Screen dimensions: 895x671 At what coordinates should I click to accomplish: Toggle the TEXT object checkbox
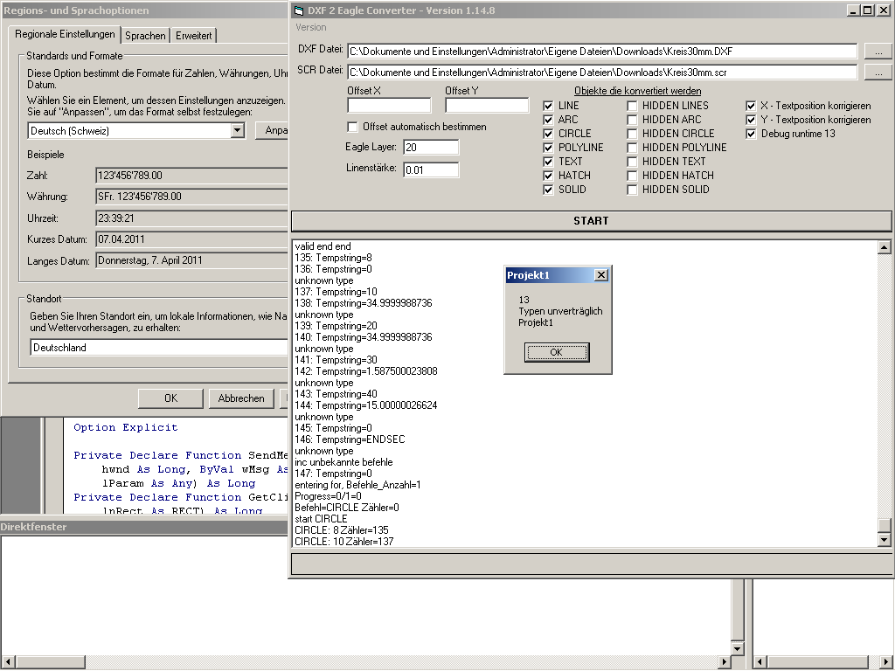[x=548, y=162]
